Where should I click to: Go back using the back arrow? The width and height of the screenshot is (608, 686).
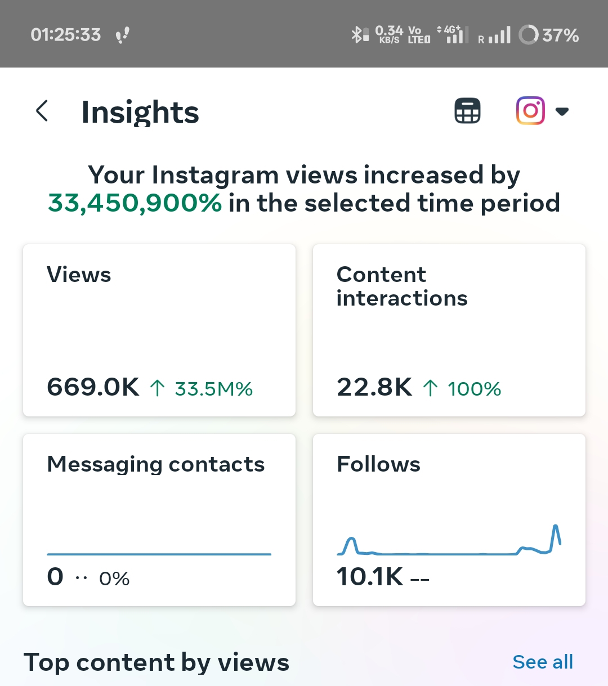pyautogui.click(x=42, y=111)
